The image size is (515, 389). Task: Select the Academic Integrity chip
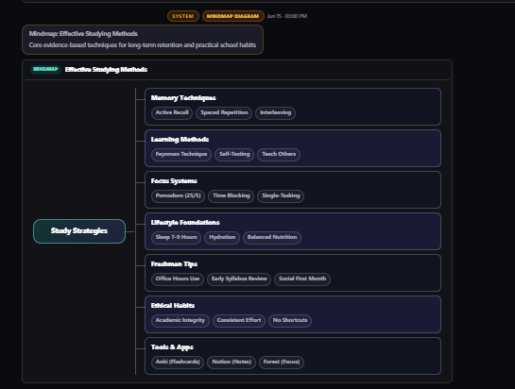click(x=180, y=320)
